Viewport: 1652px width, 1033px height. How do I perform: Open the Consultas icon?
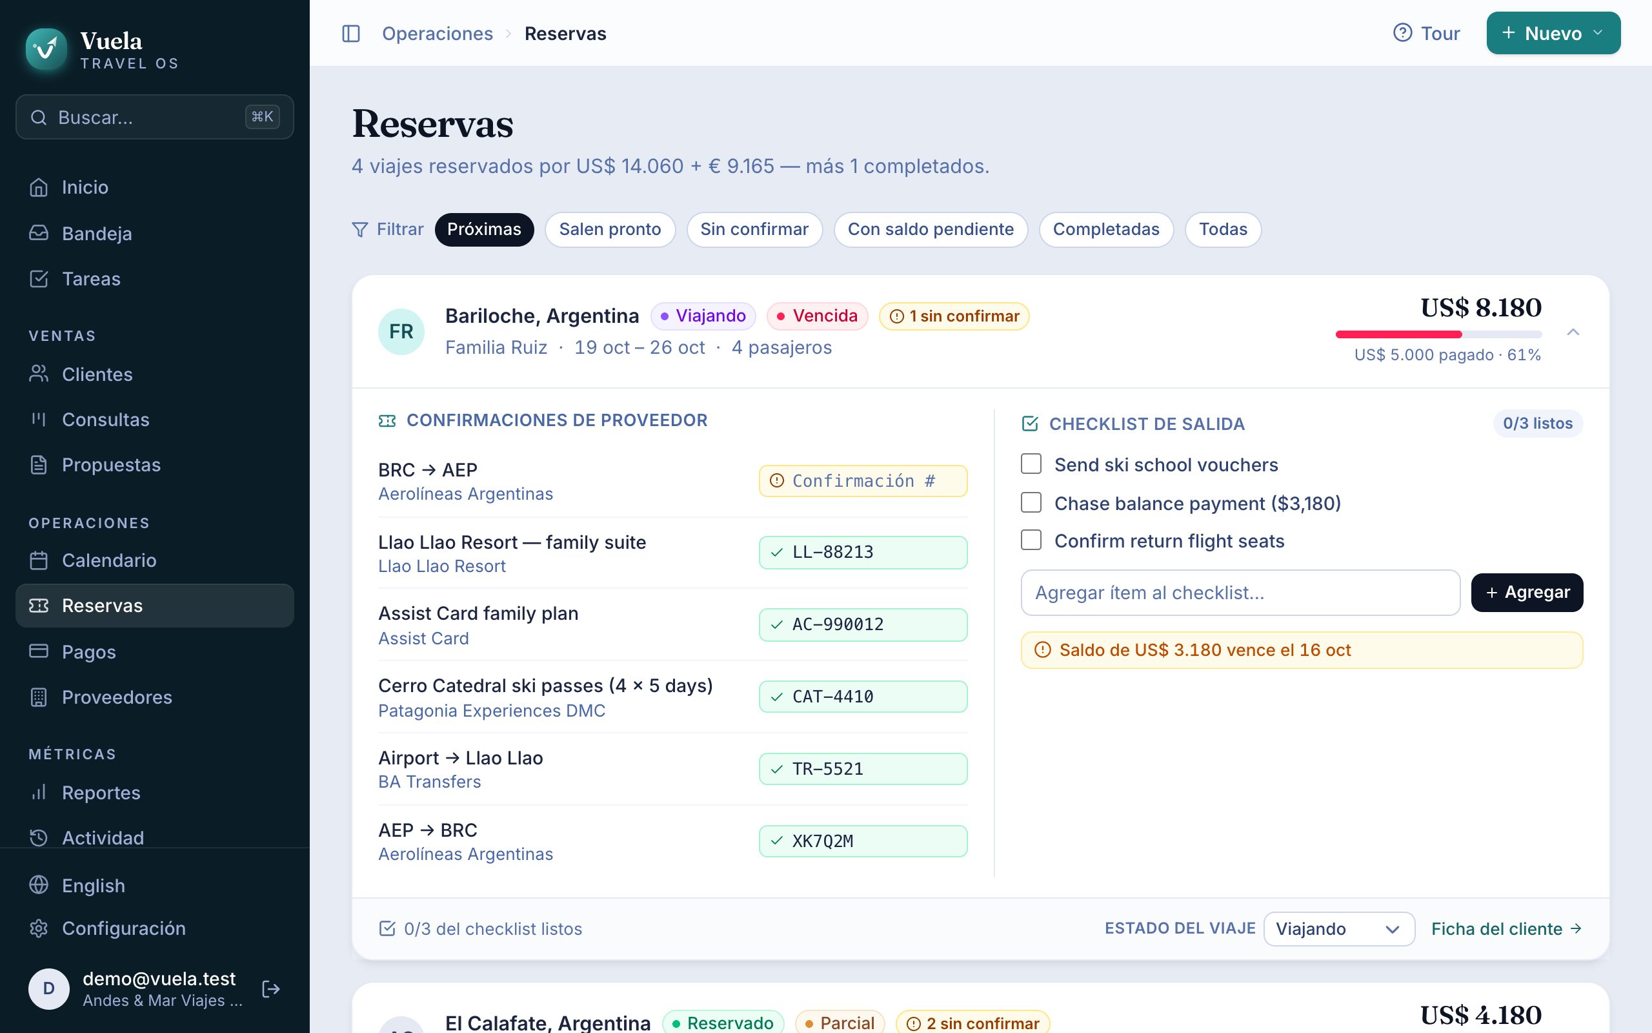tap(39, 420)
